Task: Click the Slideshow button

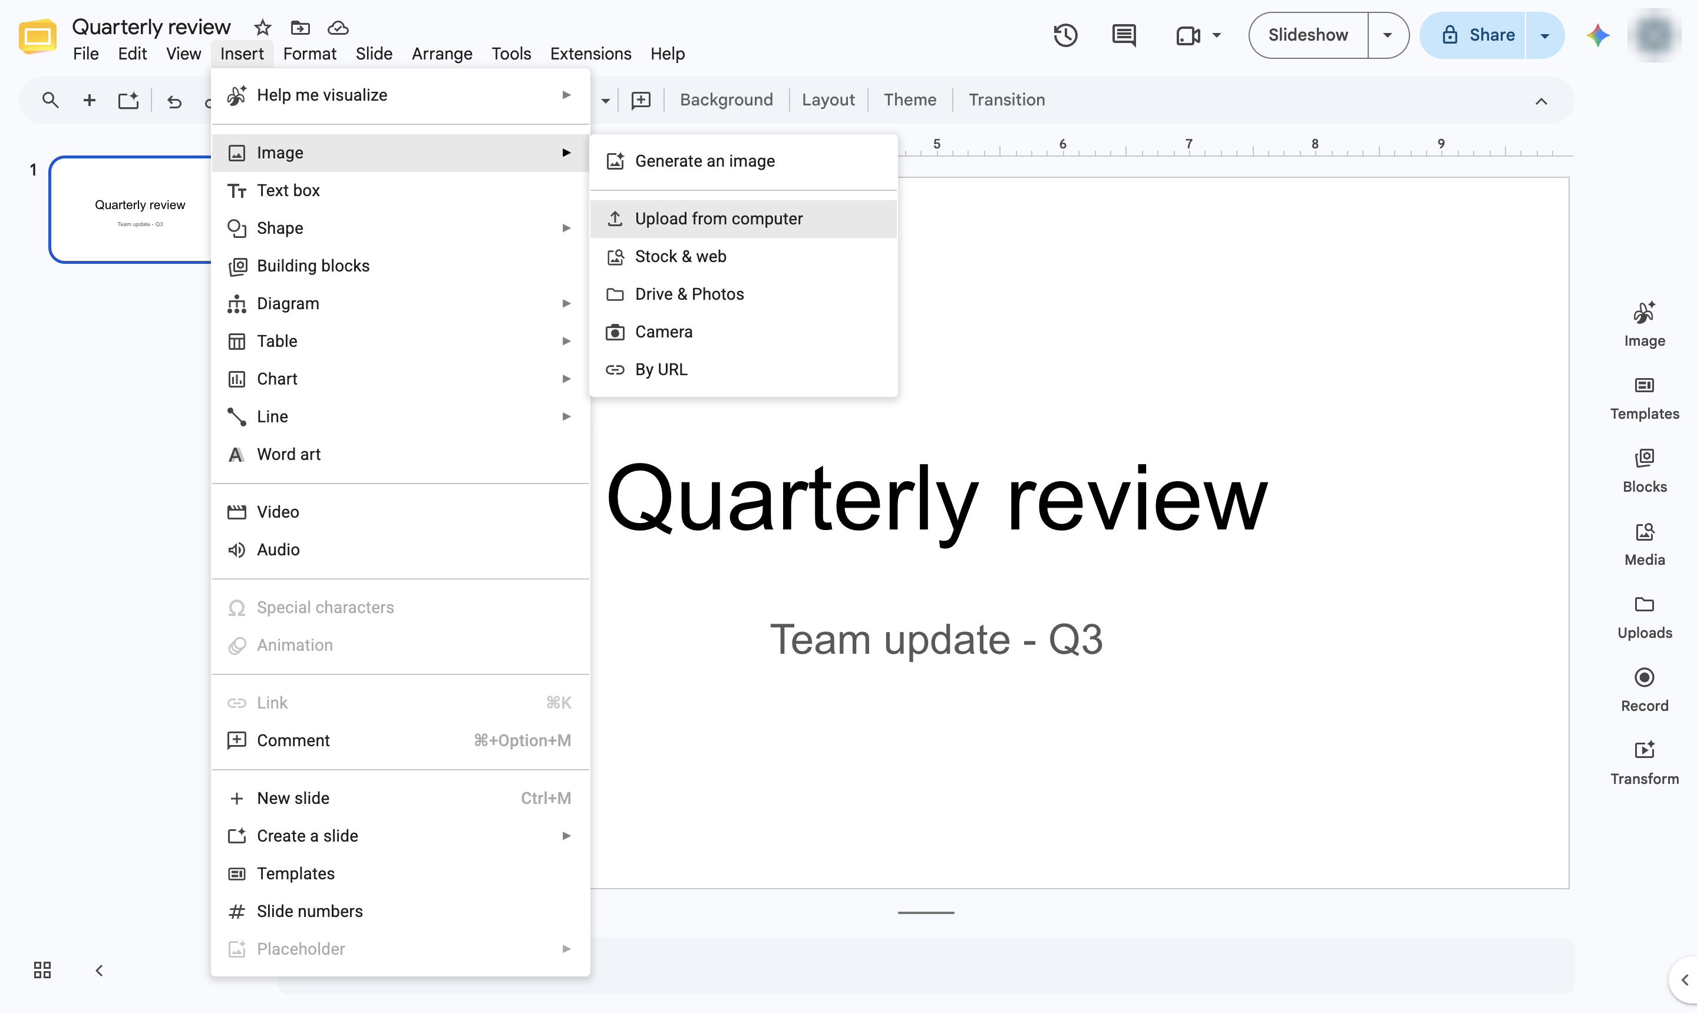Action: pos(1308,35)
